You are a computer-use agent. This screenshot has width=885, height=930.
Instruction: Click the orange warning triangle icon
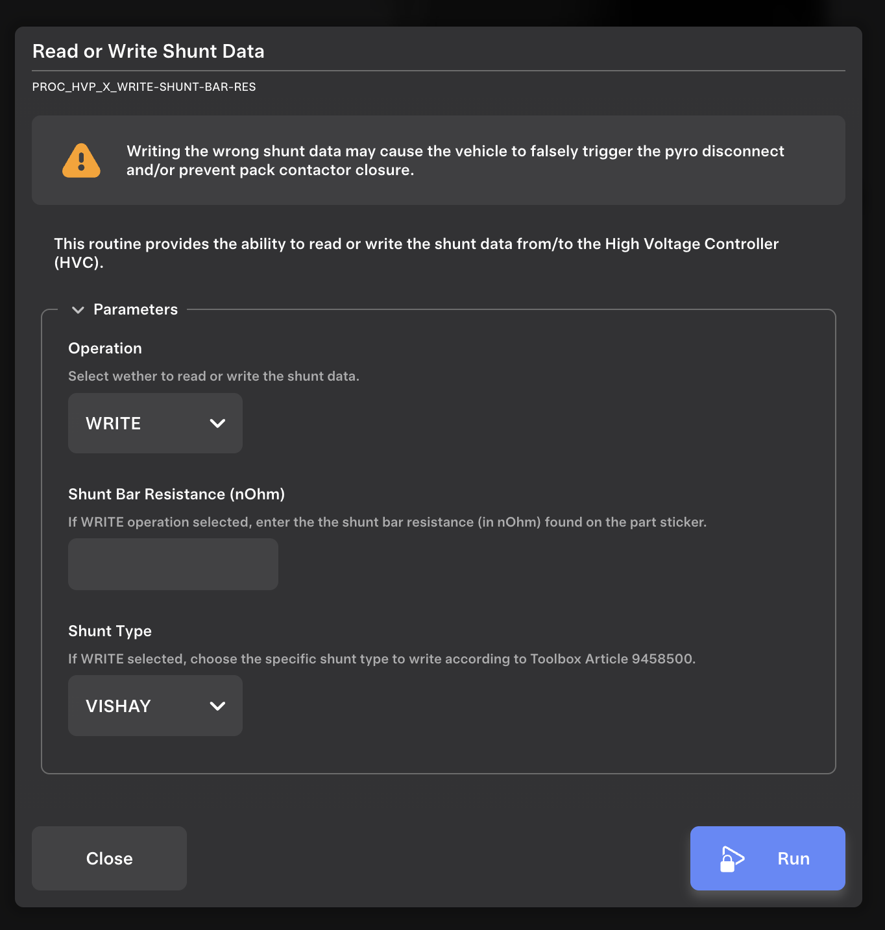(x=81, y=161)
